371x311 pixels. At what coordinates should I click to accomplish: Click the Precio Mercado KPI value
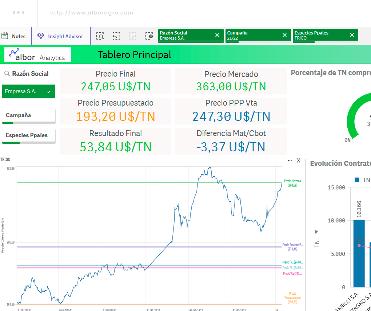pos(231,86)
